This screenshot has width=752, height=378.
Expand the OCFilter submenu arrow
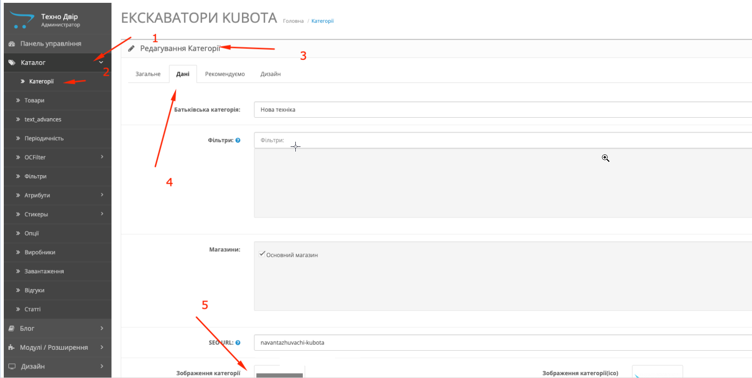pos(102,157)
